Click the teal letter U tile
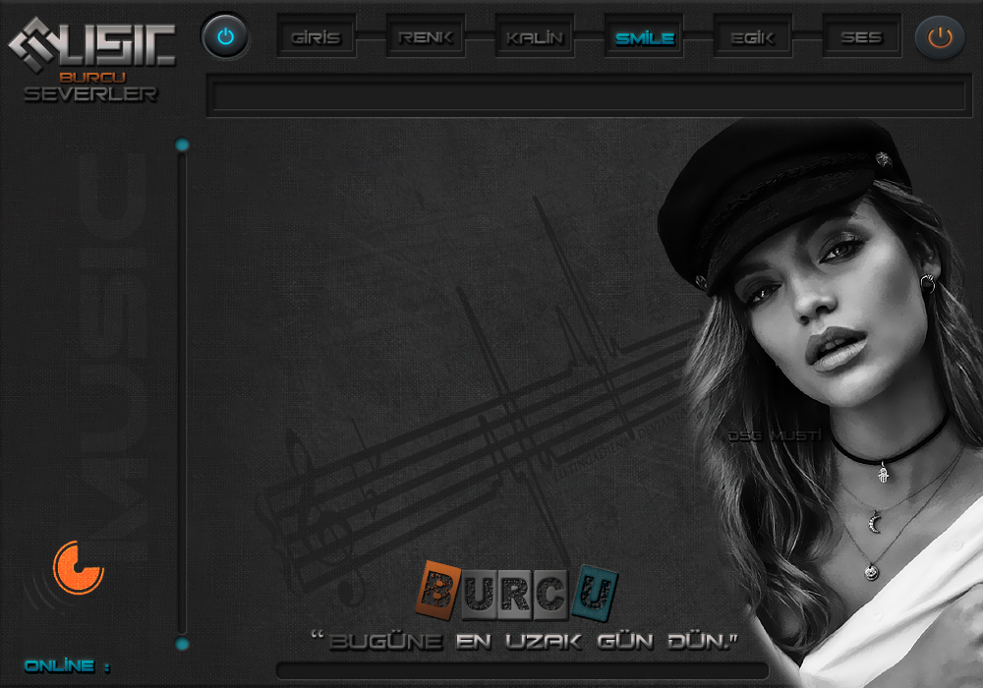Screen dimensions: 983x688 pos(594,592)
